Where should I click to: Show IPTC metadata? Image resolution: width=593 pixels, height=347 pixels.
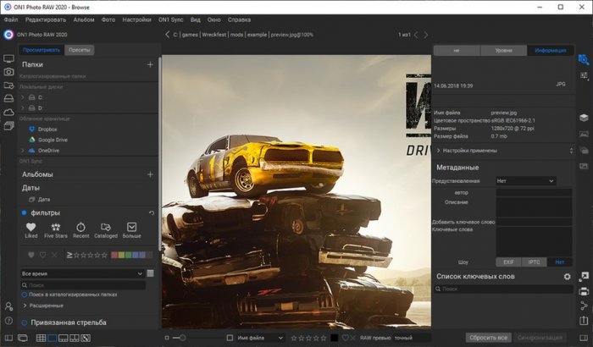[x=534, y=262]
